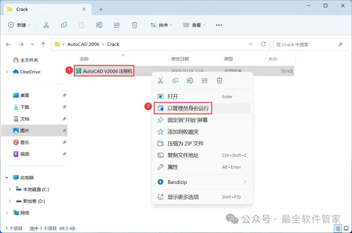Sort by the 类型 column header
352x233 pixels.
[x=228, y=59]
